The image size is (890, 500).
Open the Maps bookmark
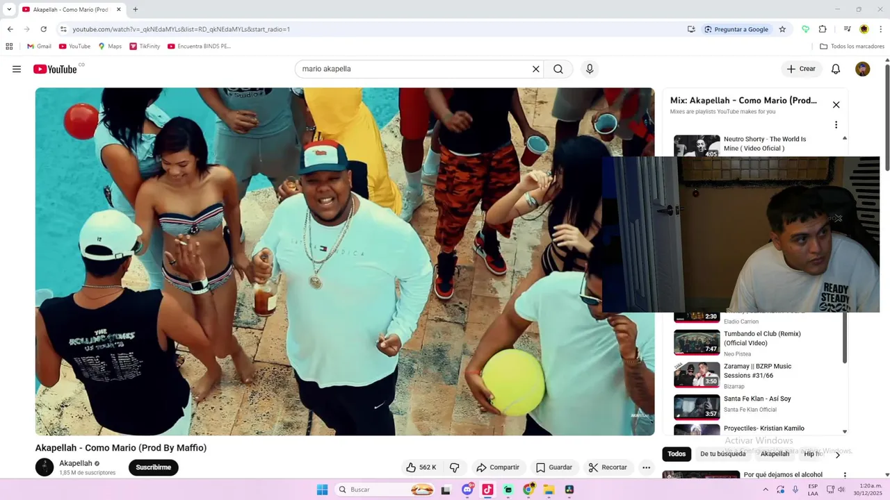click(x=110, y=47)
